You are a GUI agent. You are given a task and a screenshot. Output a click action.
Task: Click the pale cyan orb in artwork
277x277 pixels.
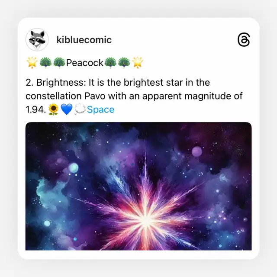(x=74, y=167)
